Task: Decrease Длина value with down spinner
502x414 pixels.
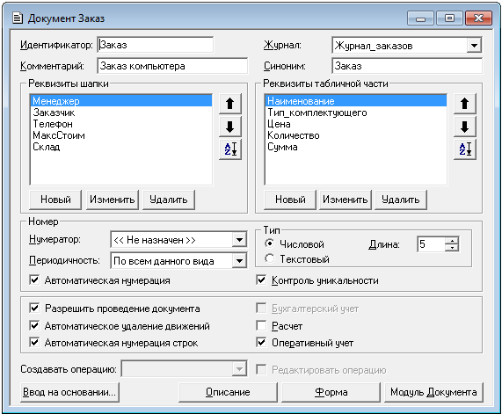Action: pyautogui.click(x=452, y=248)
